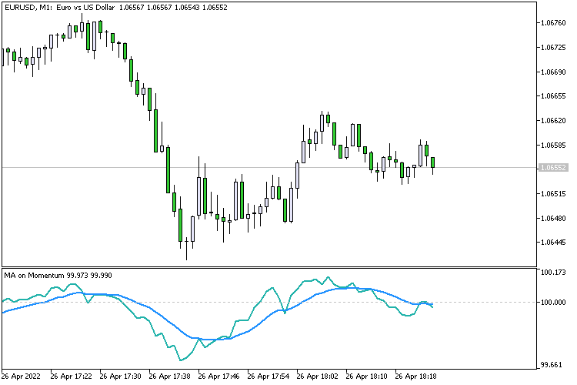Image resolution: width=577 pixels, height=385 pixels.
Task: Click the last green candlestick on chart
Action: (432, 162)
